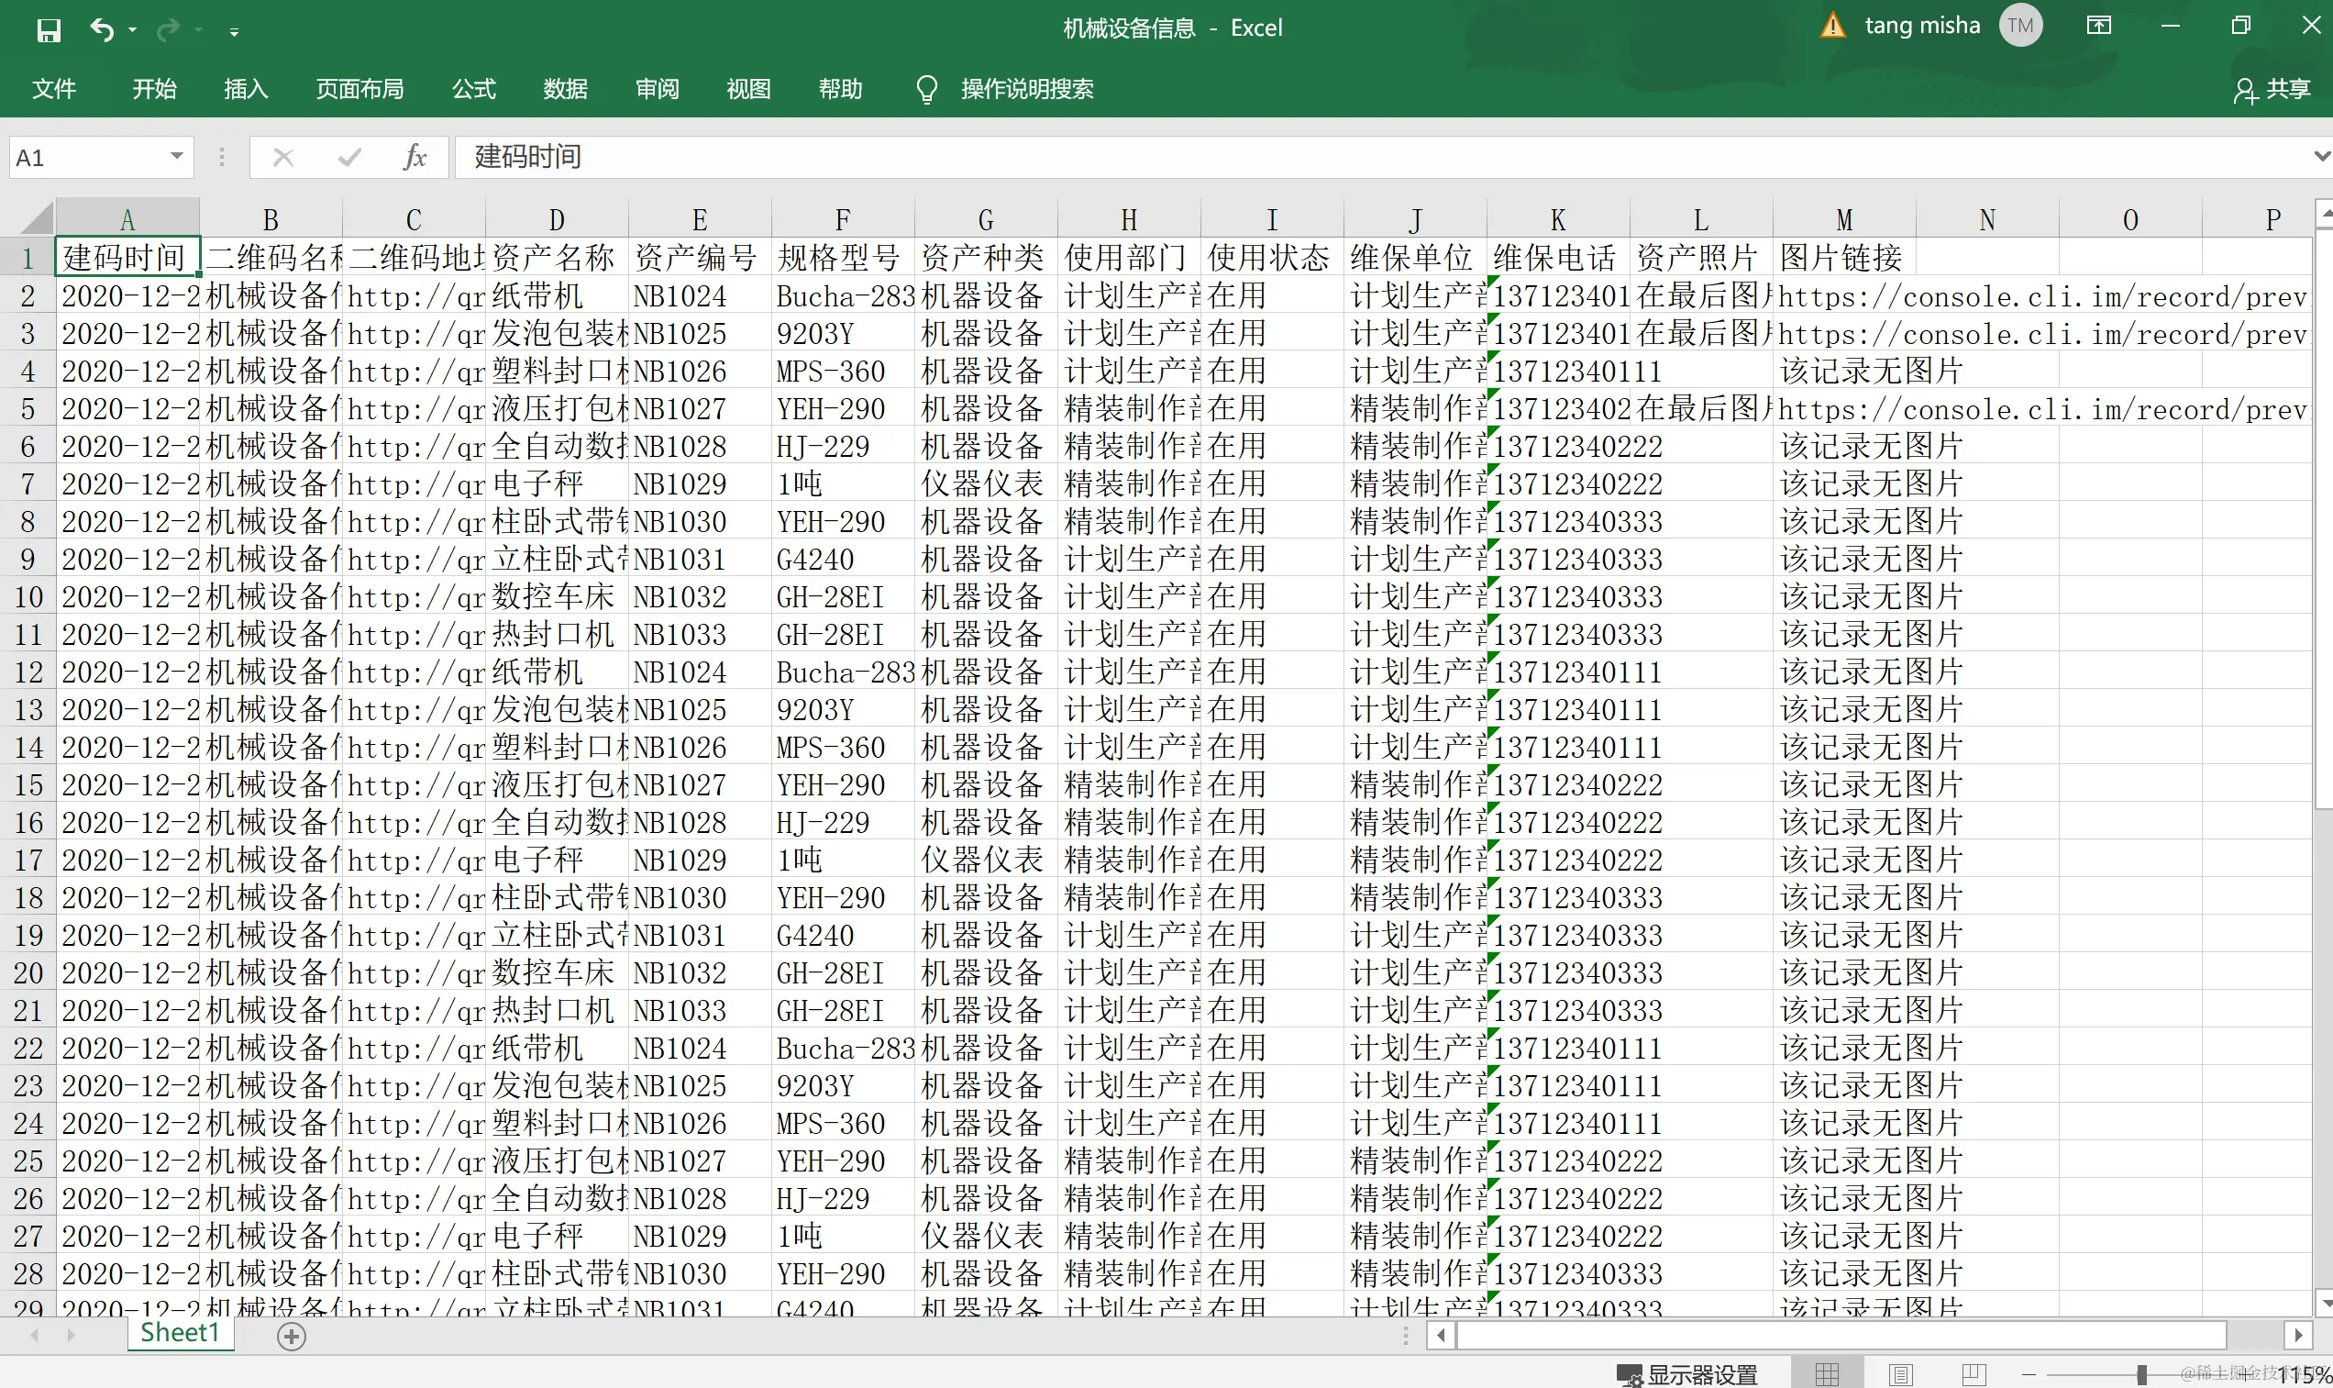Open the Ribbon Display Options icon

coord(2098,27)
